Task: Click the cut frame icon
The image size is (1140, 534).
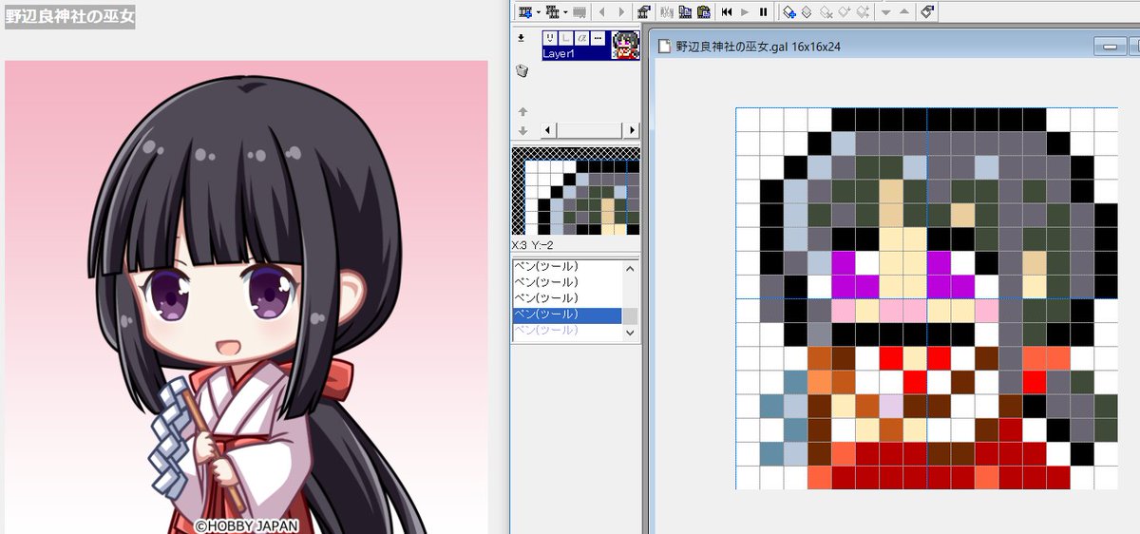Action: pyautogui.click(x=666, y=12)
